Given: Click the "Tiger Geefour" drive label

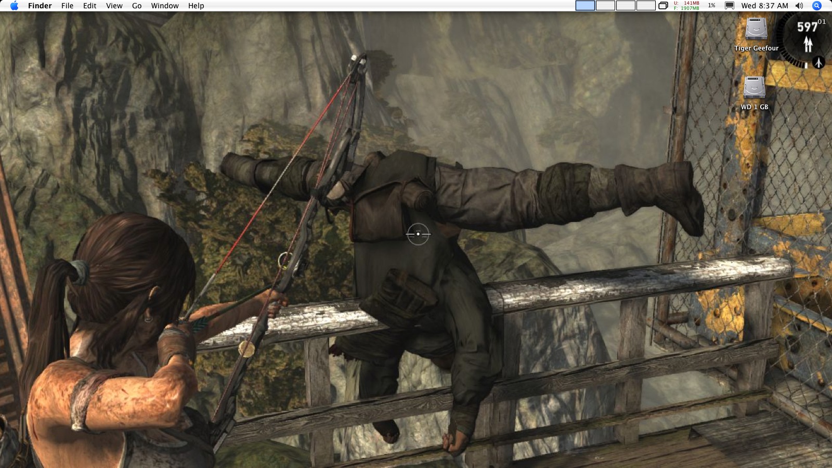Looking at the screenshot, I should pos(756,48).
